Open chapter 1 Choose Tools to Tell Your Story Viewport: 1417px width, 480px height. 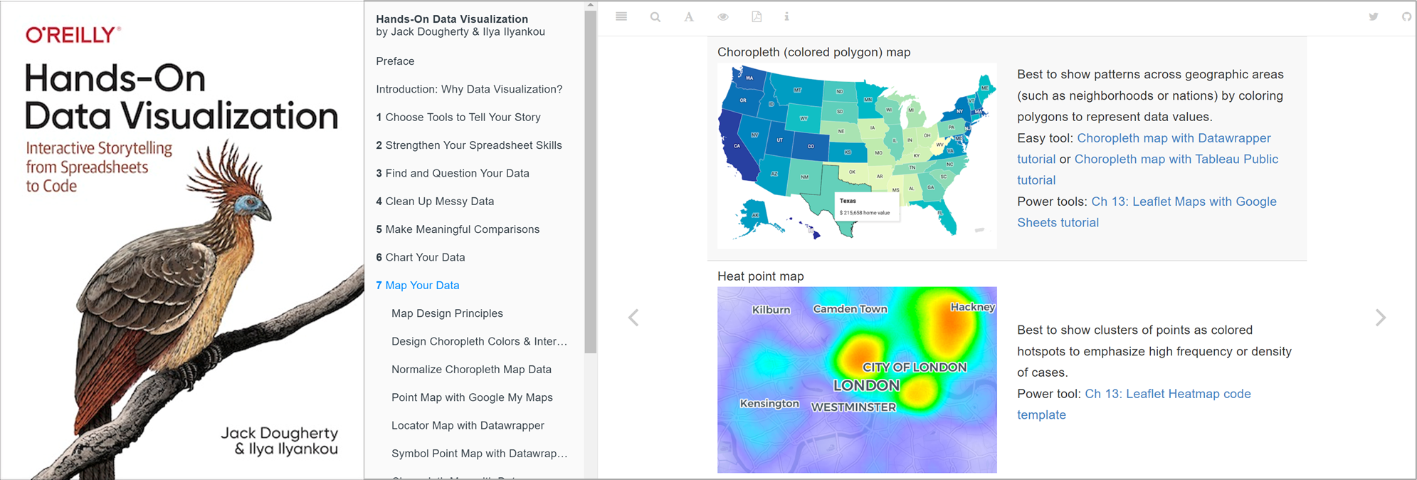[x=458, y=117]
